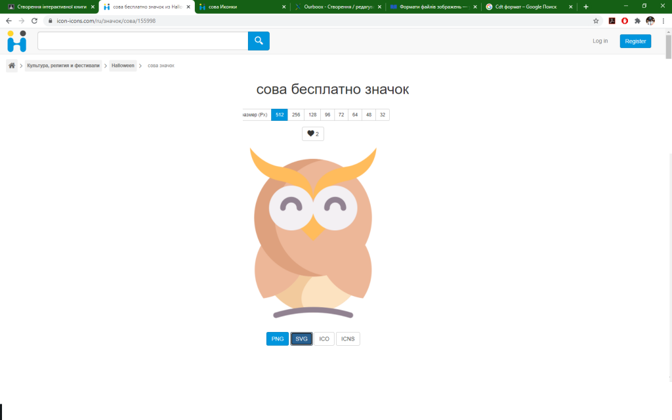Image resolution: width=672 pixels, height=420 pixels.
Task: Open the Chrome extensions puzzle icon
Action: pos(637,20)
